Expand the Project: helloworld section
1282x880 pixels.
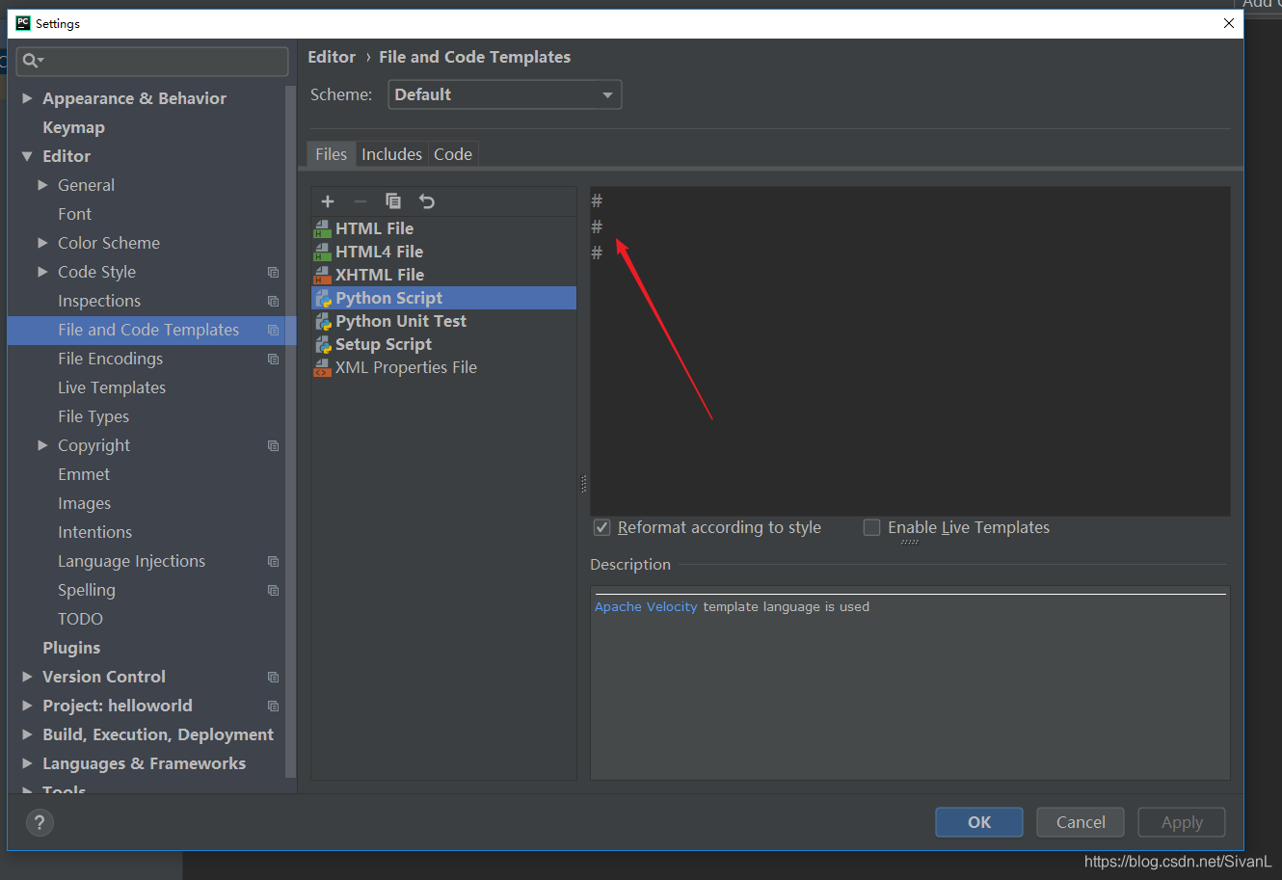point(27,706)
